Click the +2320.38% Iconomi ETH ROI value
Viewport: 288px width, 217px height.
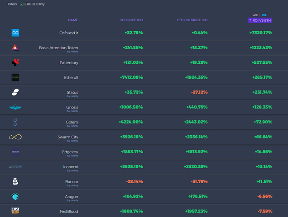coord(196,166)
